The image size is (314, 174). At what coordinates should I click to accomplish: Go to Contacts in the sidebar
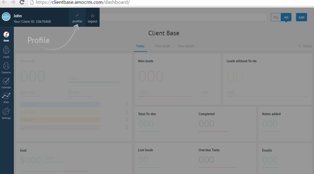click(6, 68)
